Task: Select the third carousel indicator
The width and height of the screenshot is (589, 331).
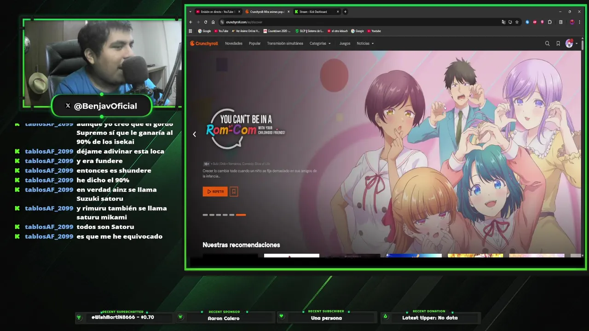Action: pos(219,215)
